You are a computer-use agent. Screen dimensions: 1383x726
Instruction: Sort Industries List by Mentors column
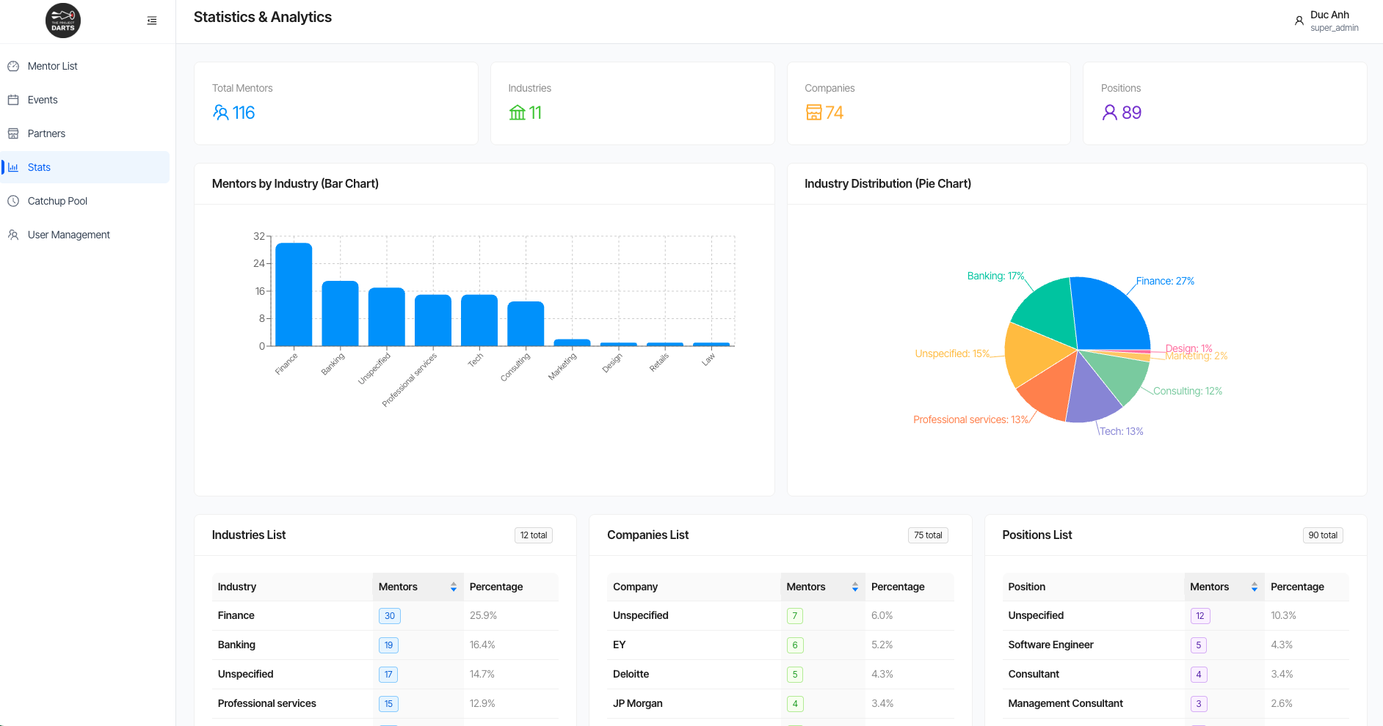(x=453, y=587)
